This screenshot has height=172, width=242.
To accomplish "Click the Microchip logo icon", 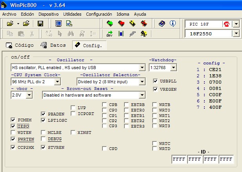I will point(226,24).
